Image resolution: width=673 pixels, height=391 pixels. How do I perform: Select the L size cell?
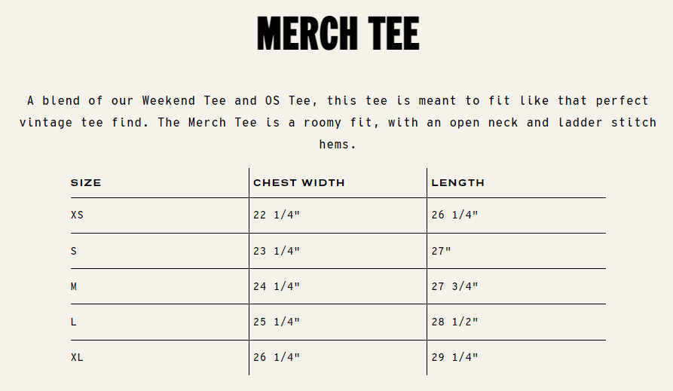[x=74, y=322]
